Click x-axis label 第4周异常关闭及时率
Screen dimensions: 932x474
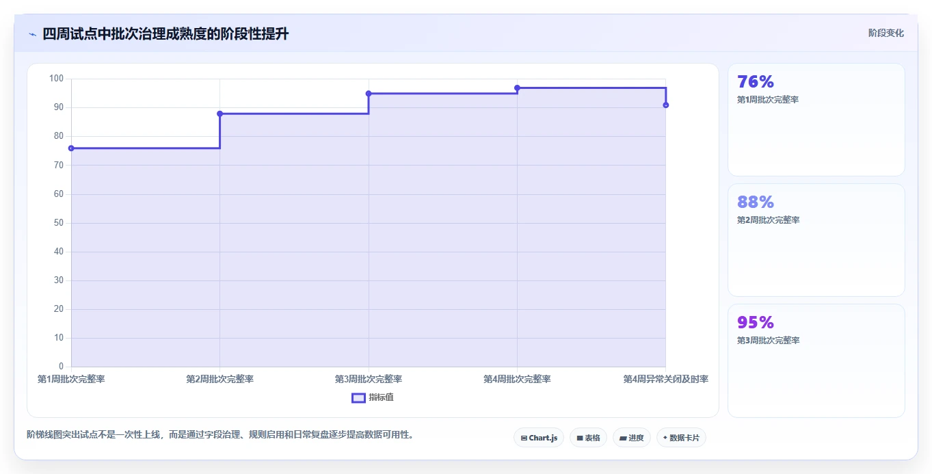(666, 379)
